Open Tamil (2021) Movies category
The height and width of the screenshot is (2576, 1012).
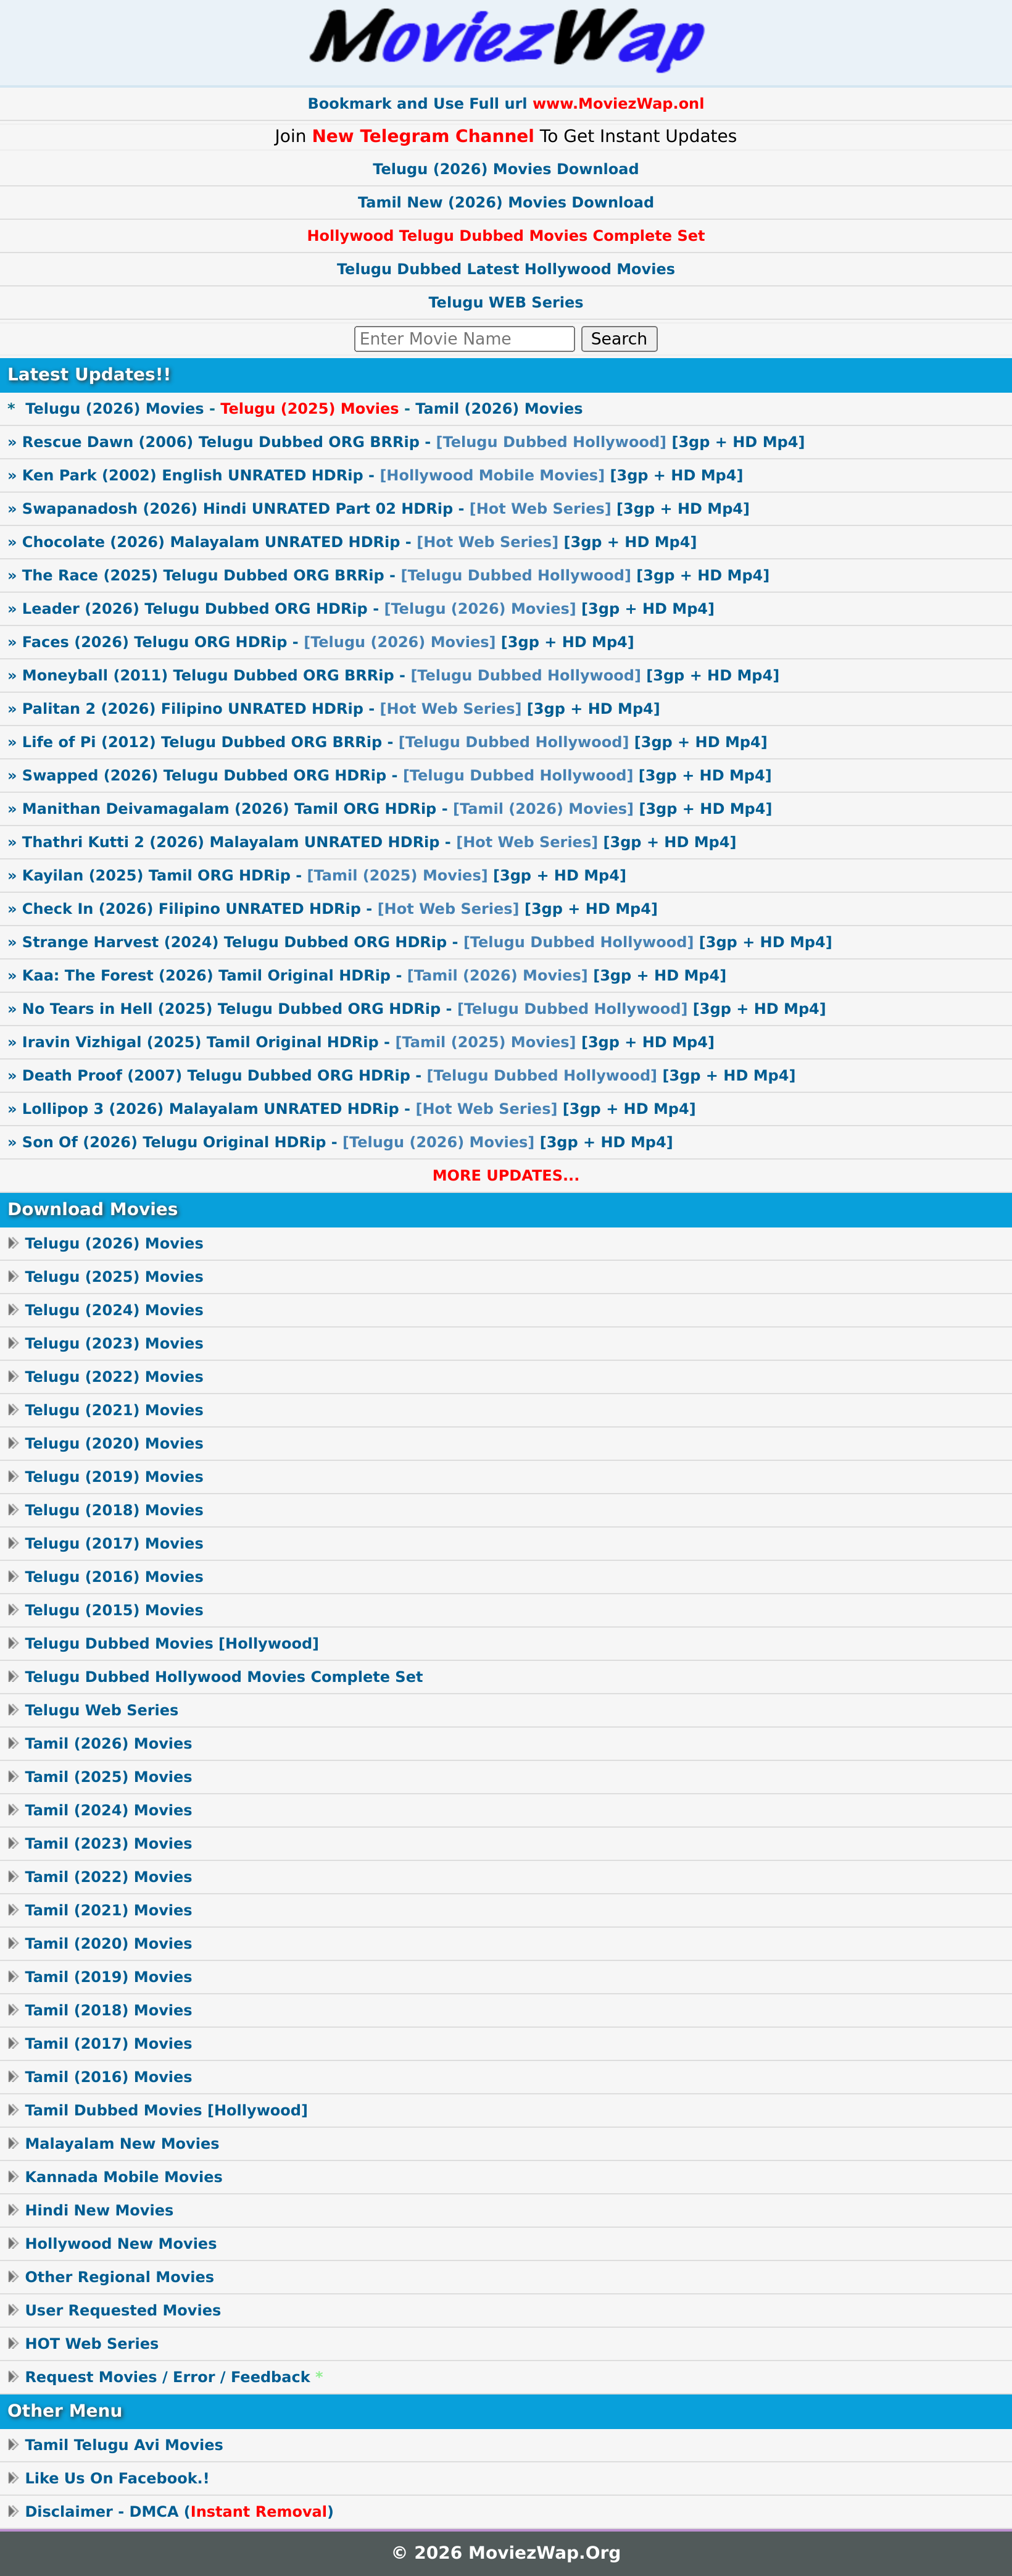[x=108, y=1910]
